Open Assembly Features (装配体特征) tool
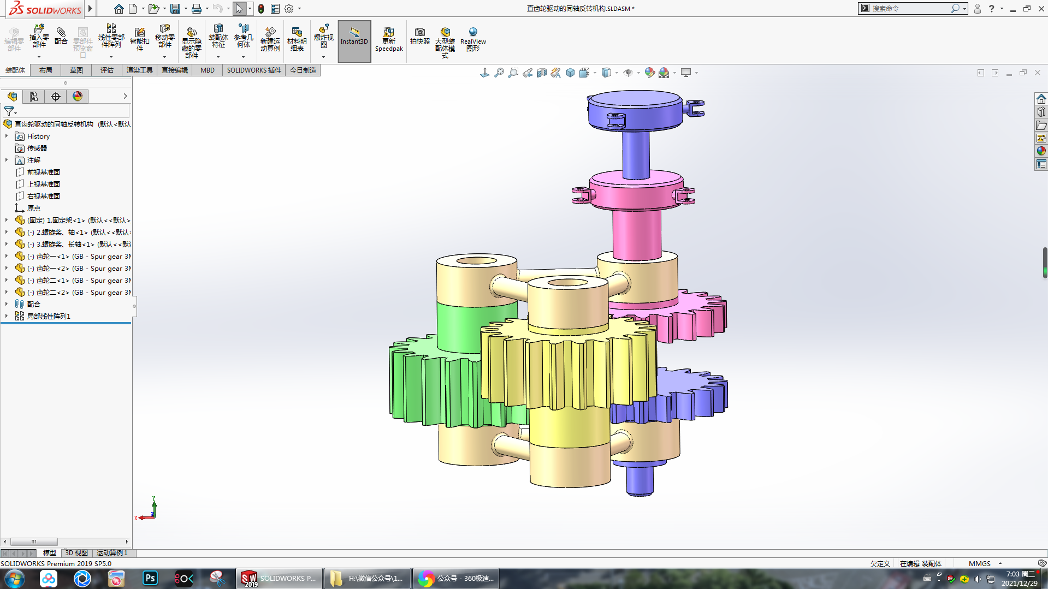Screen dimensions: 1048x589 [218, 37]
